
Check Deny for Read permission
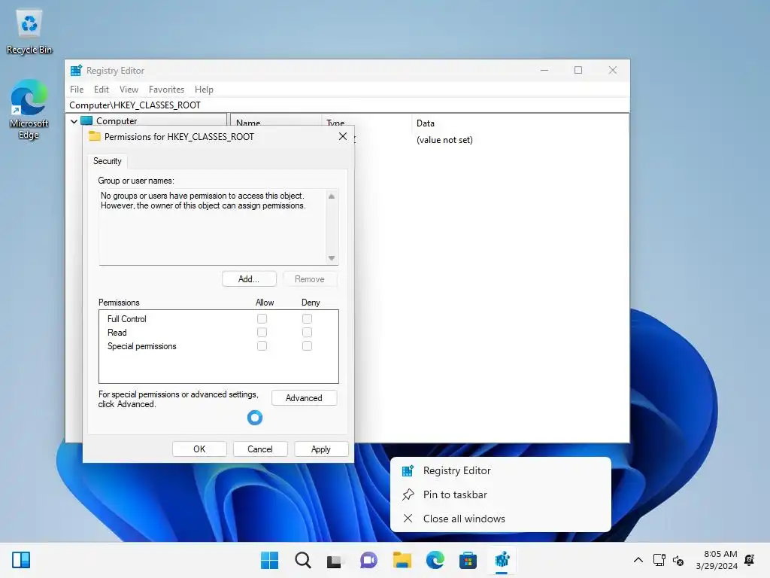(307, 332)
